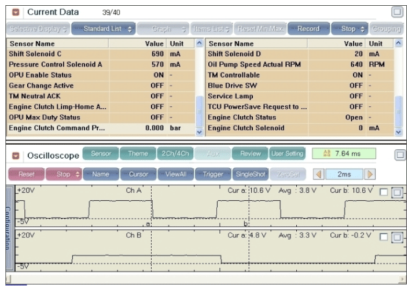Click the horizontal scrollbar below waveforms
412x291 pixels.
coord(206,279)
